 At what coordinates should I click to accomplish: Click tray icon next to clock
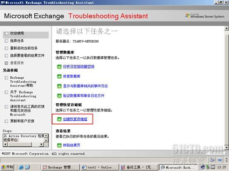click(x=213, y=167)
